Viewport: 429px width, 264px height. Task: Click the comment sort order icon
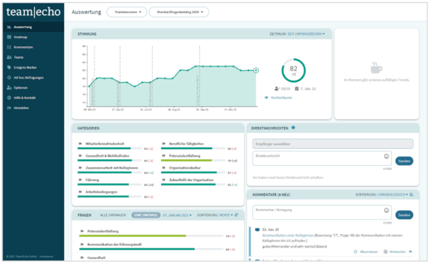pyautogui.click(x=411, y=195)
